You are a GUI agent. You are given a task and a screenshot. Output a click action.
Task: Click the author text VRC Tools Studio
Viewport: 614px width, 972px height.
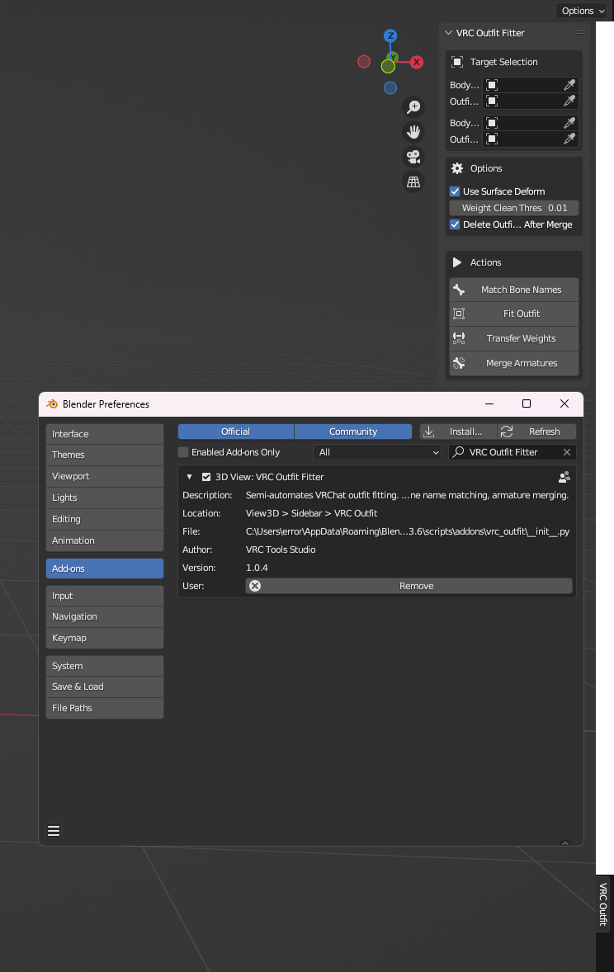pos(281,550)
